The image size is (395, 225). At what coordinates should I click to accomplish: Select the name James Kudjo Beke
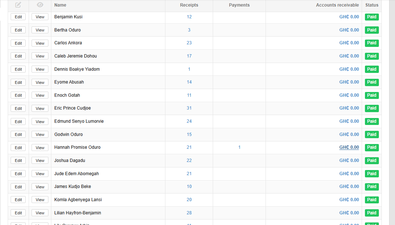(x=73, y=187)
